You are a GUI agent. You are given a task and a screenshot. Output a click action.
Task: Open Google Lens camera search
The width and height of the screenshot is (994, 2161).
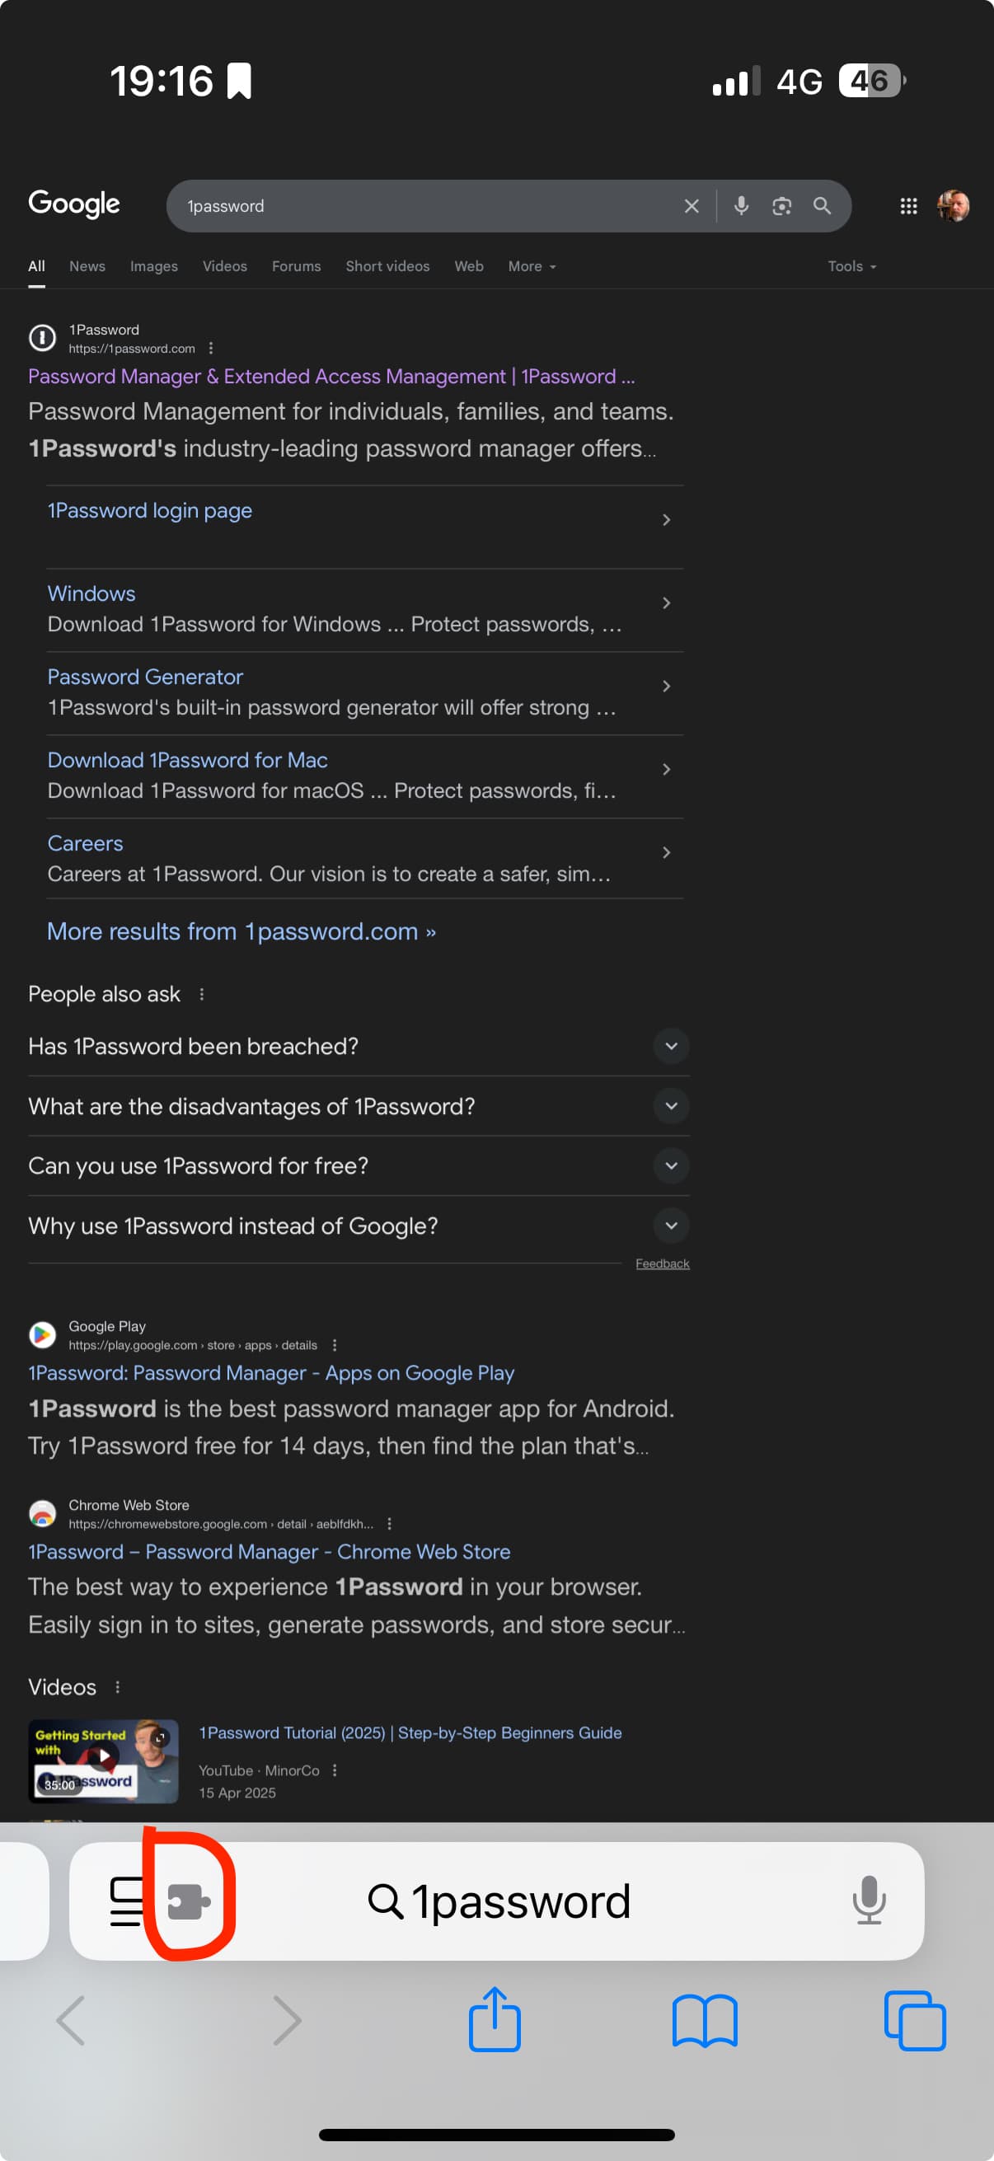pos(782,205)
